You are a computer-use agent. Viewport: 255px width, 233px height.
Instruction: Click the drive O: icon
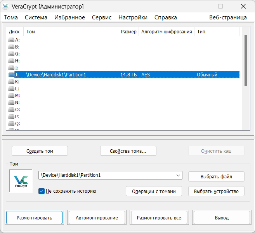pos(11,109)
